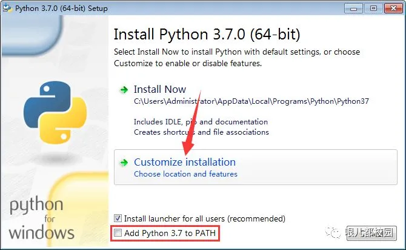Minimize the Python Setup window
The image size is (406, 250).
tap(355, 7)
